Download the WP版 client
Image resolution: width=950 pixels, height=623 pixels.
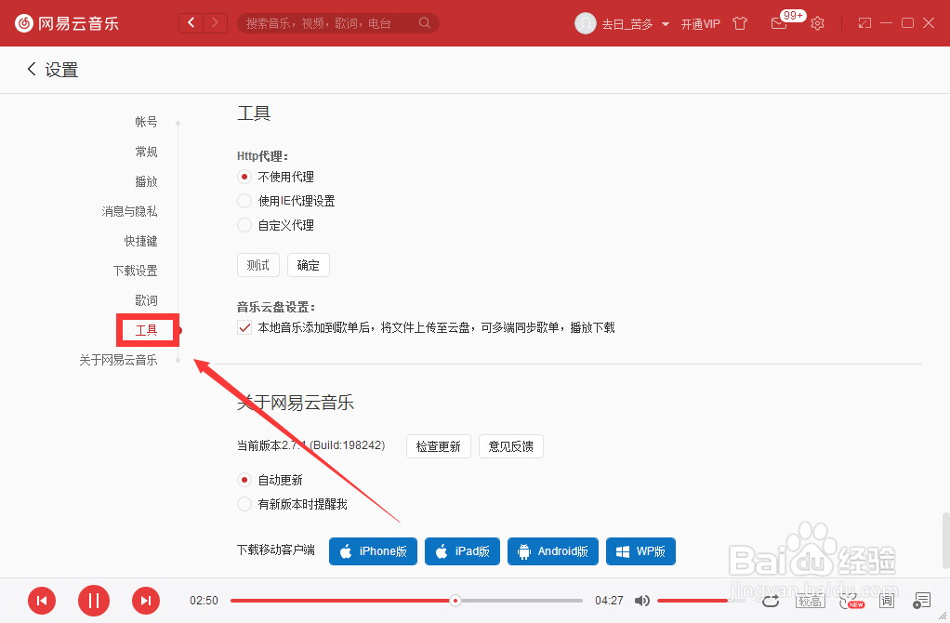pyautogui.click(x=640, y=550)
